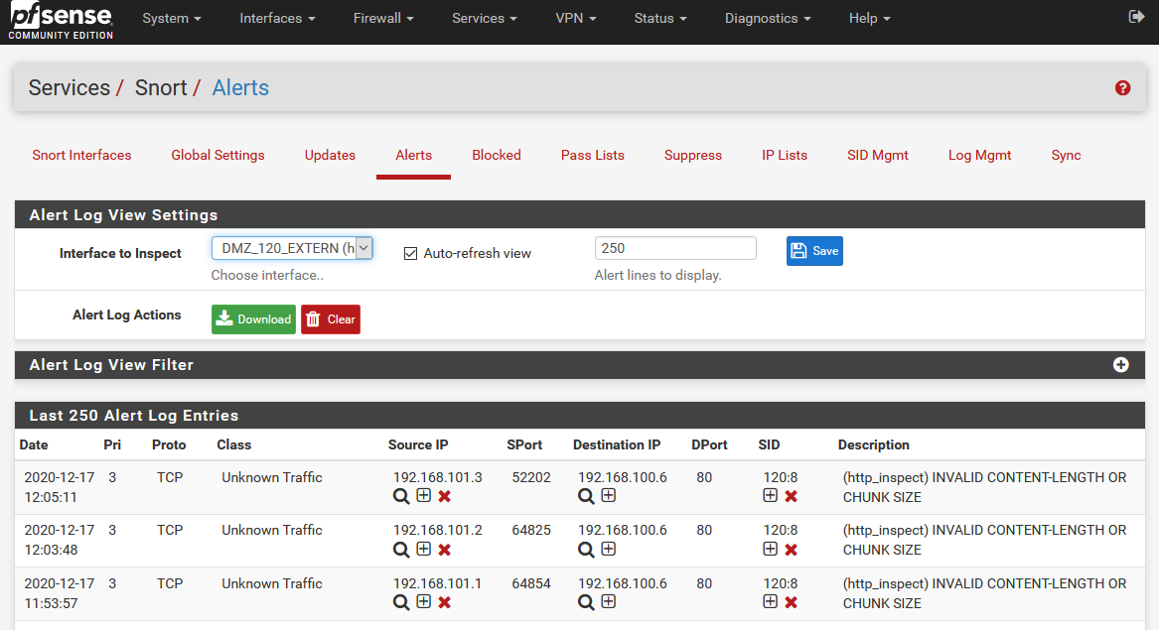
Task: Open the red help question mark icon
Action: (1122, 88)
